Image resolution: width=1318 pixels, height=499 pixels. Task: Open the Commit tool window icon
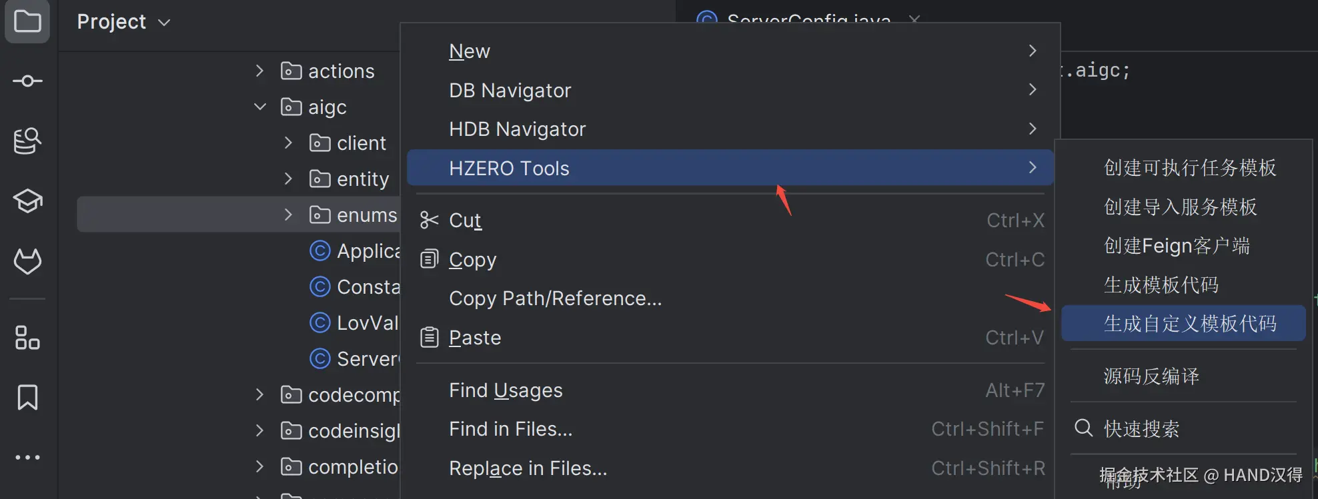(x=27, y=81)
